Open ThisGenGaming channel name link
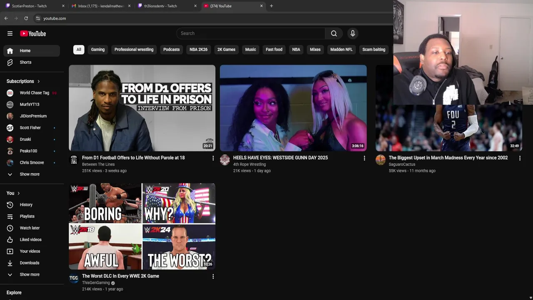This screenshot has width=533, height=300. point(96,282)
